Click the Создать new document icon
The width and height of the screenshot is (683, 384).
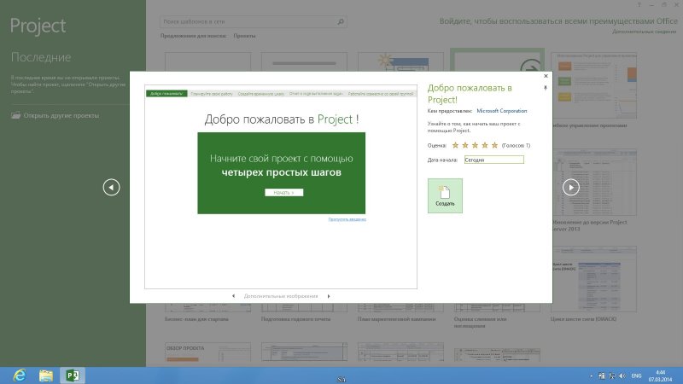point(445,195)
